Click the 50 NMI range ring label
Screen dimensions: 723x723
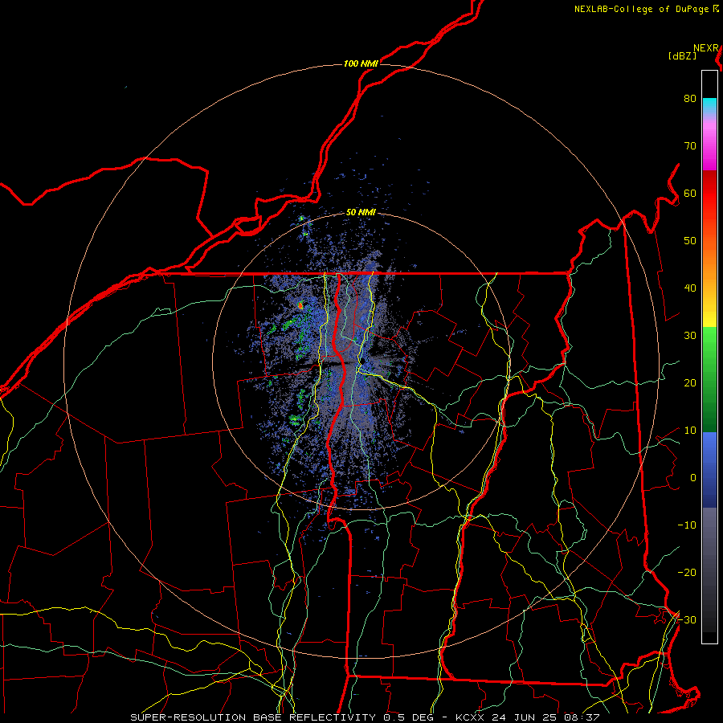pos(361,213)
